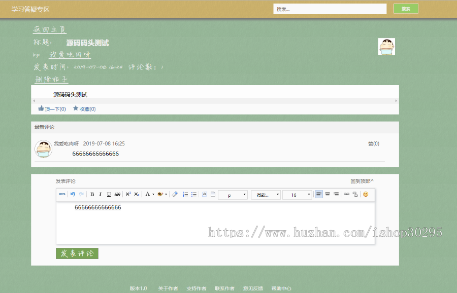Open 关于作者 footer link
The width and height of the screenshot is (457, 293).
click(168, 288)
